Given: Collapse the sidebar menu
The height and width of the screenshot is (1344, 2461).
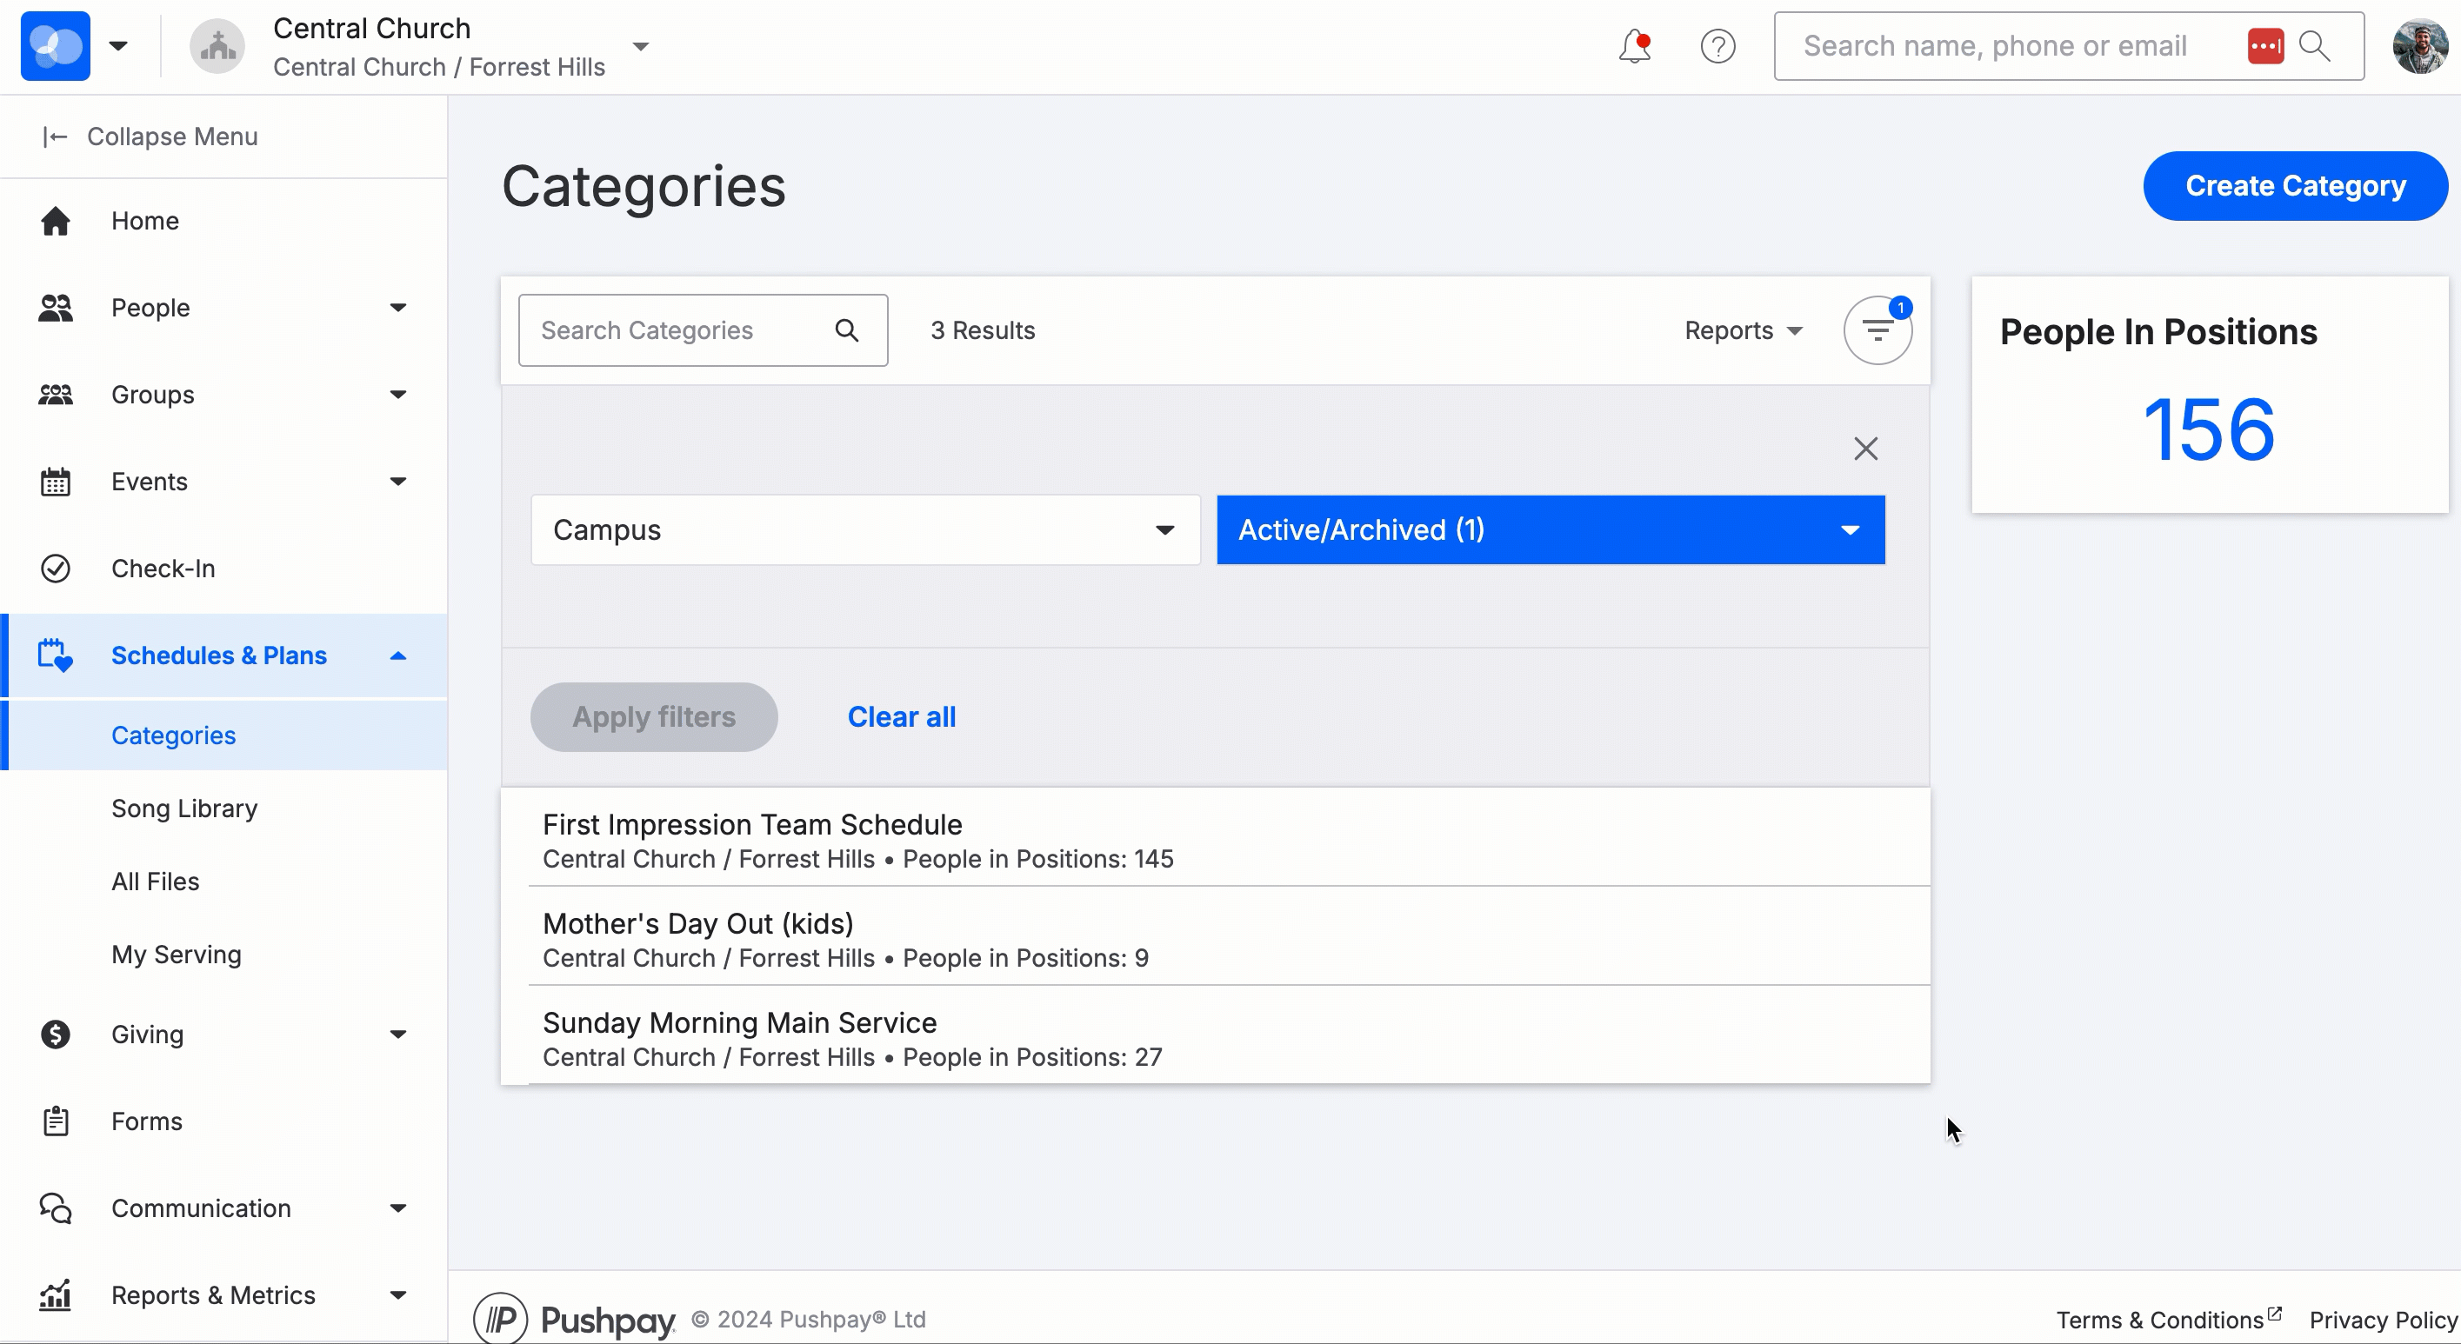Looking at the screenshot, I should 151,136.
